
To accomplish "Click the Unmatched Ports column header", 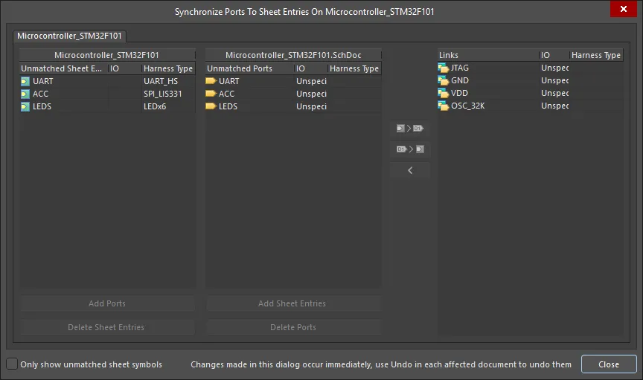I will coord(249,68).
